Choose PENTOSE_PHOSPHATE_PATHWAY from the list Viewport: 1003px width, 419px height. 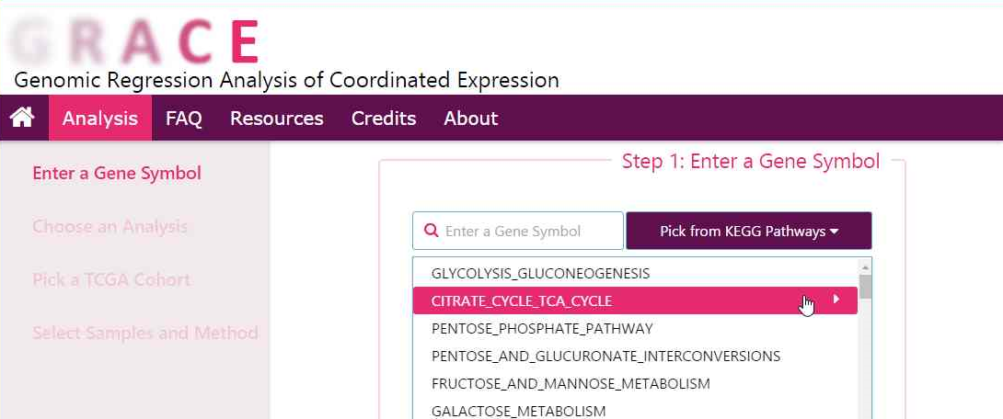542,328
